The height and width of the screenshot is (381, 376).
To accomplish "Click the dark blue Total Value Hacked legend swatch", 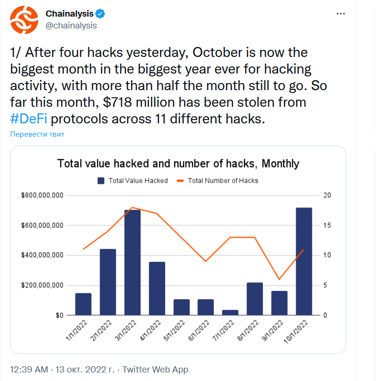I will pyautogui.click(x=101, y=181).
